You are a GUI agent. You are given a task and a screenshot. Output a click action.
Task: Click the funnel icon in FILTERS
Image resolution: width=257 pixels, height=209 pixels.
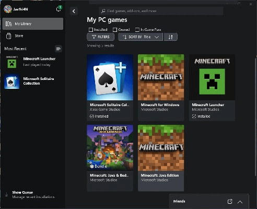coord(94,37)
